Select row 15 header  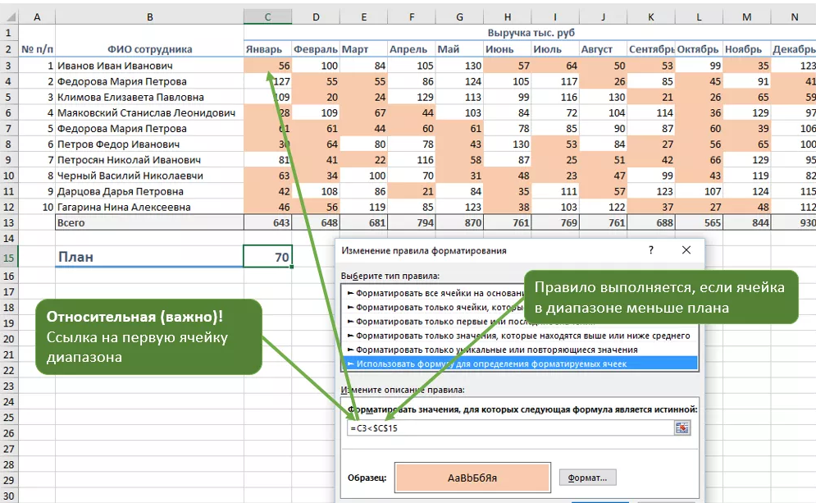(x=9, y=257)
